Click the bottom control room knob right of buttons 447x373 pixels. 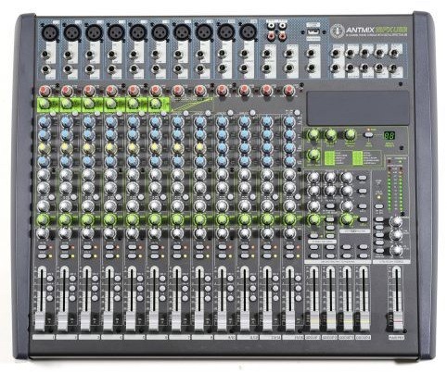(x=396, y=250)
